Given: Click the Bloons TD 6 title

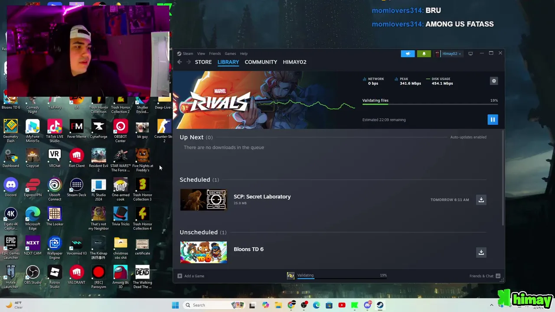Looking at the screenshot, I should pos(248,249).
